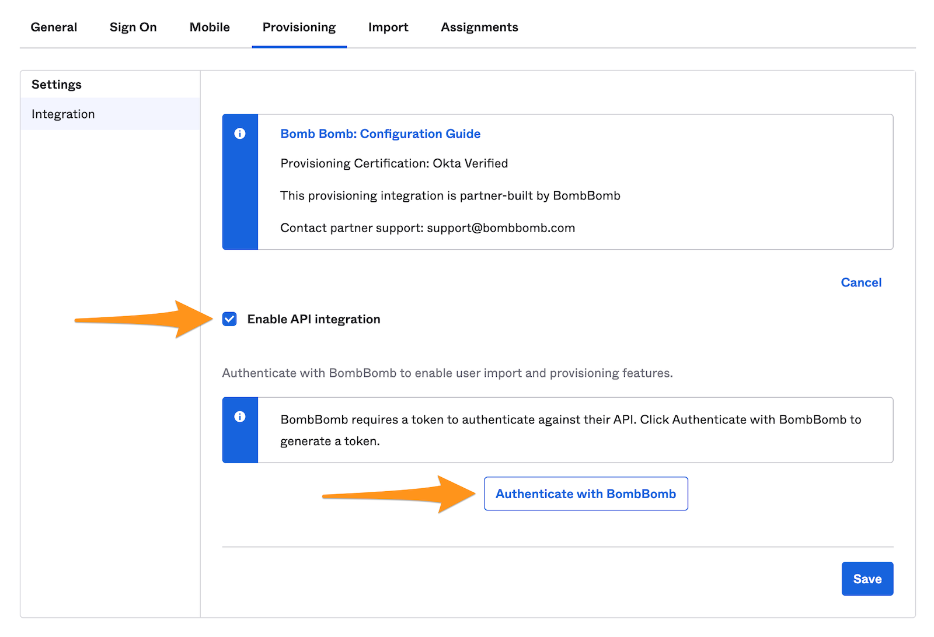Select Integration in the Settings sidebar

click(110, 114)
